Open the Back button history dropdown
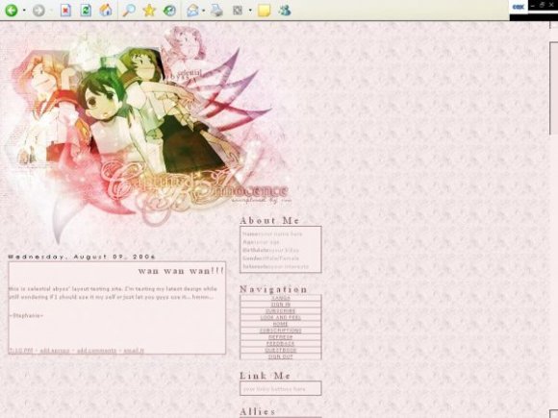 [24, 11]
